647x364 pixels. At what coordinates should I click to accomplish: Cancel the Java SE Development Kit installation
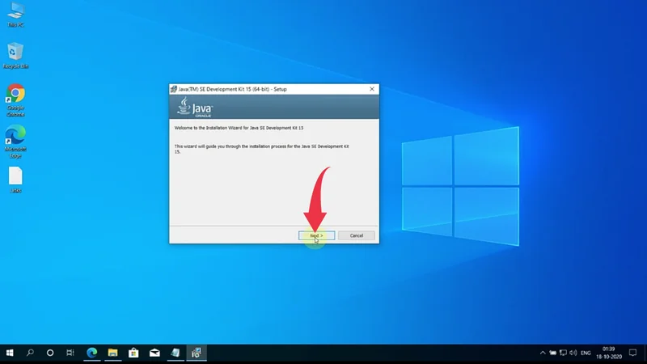click(x=356, y=235)
